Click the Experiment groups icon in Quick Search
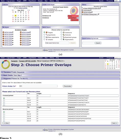Screen dimensions: 121x139 tap(64, 37)
